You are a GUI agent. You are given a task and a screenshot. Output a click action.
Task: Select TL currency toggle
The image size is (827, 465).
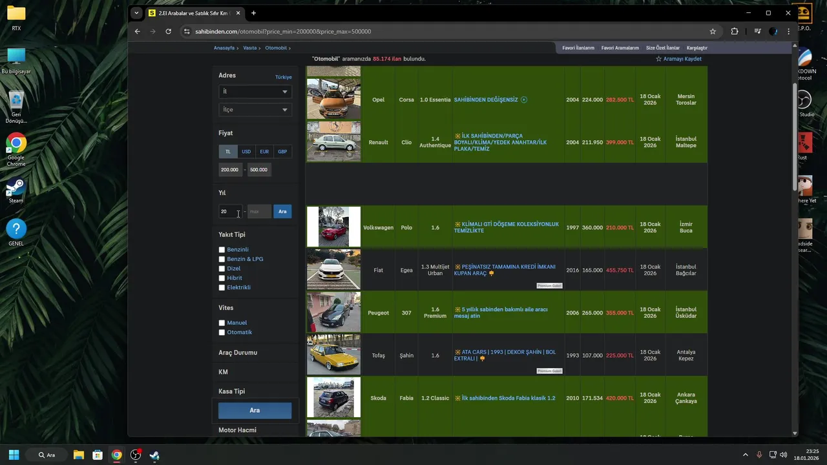[227, 151]
